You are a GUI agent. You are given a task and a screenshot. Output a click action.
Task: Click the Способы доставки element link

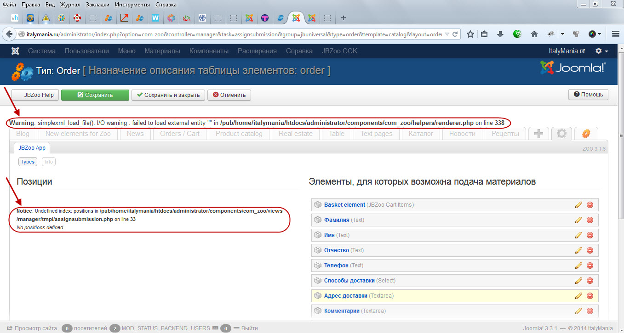[349, 281]
